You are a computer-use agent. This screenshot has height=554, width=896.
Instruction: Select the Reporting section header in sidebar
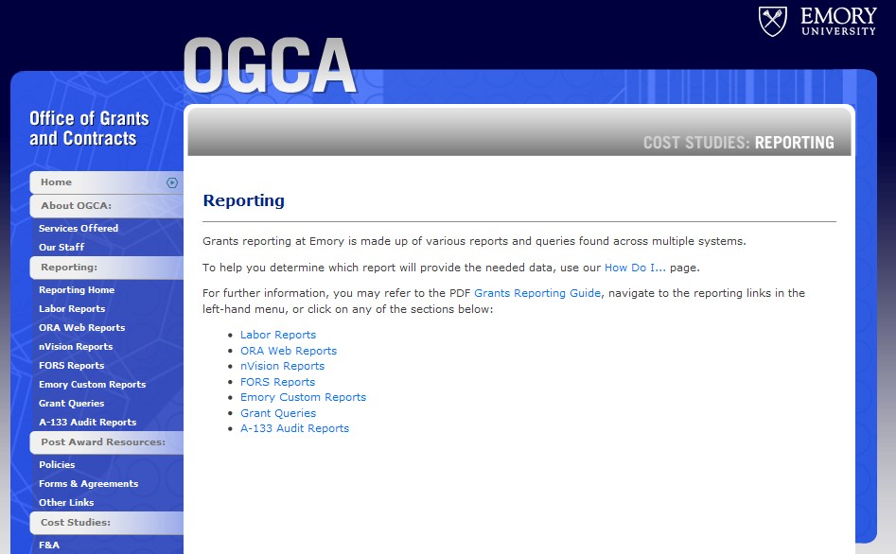point(106,268)
